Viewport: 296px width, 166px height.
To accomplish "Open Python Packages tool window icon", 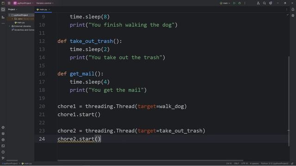I will pyautogui.click(x=3, y=134).
